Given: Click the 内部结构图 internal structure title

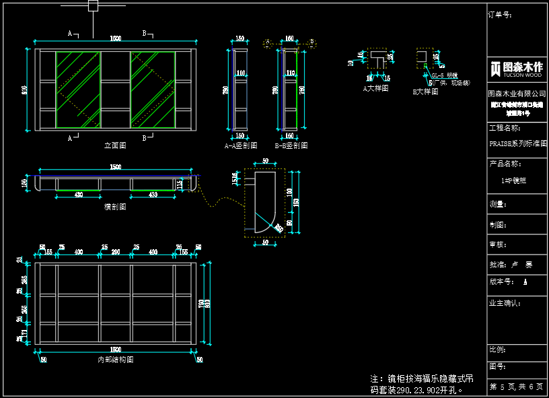Looking at the screenshot, I should point(116,360).
